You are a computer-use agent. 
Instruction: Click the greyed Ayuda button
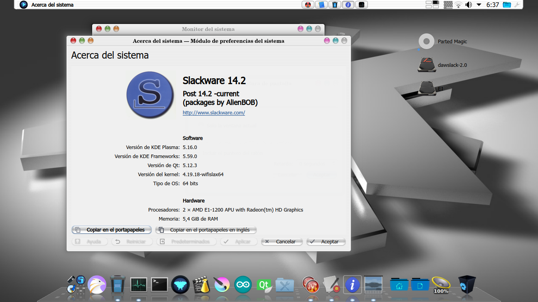click(x=90, y=241)
